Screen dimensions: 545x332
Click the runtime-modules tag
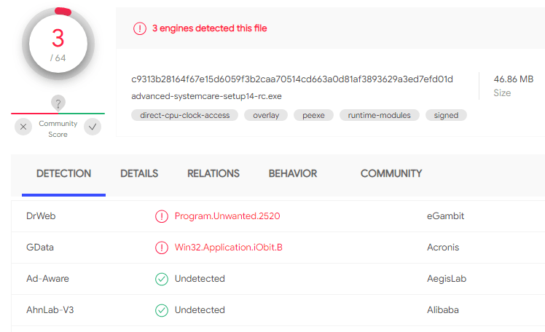[379, 115]
